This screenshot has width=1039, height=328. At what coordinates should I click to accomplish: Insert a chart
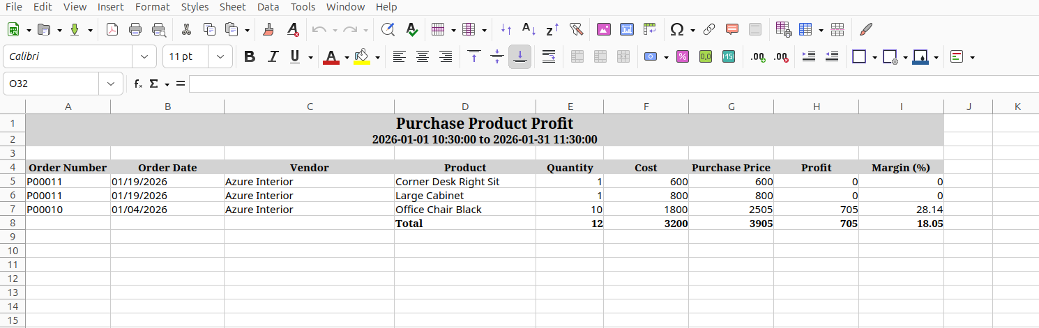click(x=627, y=30)
